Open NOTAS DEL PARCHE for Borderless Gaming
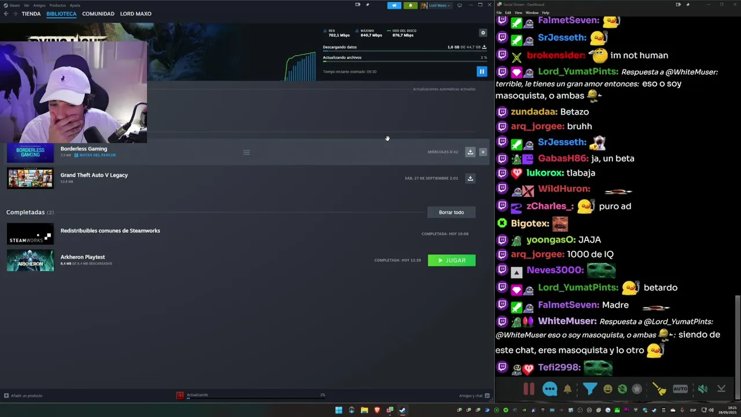This screenshot has width=741, height=417. [x=96, y=155]
